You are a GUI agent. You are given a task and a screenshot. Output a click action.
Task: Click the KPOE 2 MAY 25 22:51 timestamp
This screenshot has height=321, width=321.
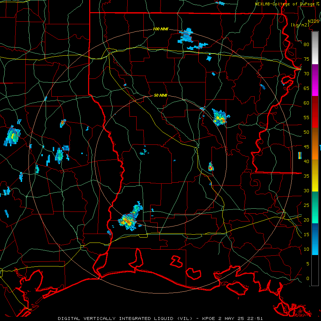pos(232,319)
